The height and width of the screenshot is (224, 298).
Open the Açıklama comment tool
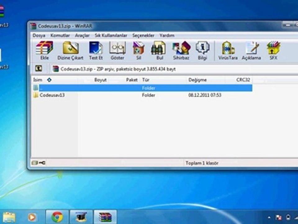point(251,50)
